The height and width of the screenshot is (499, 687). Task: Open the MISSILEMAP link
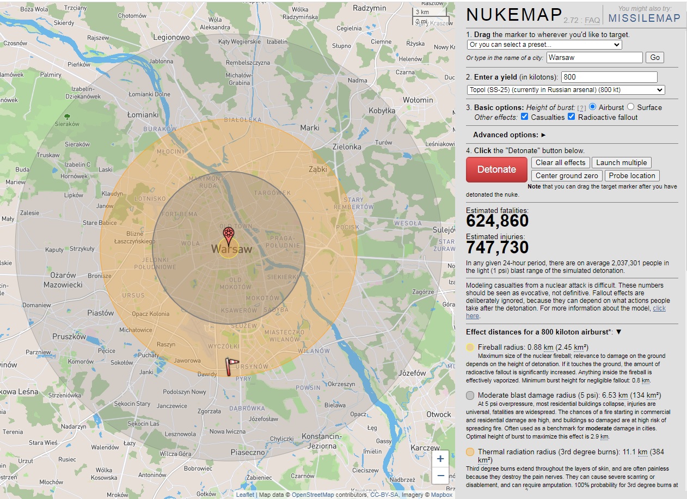coord(645,18)
